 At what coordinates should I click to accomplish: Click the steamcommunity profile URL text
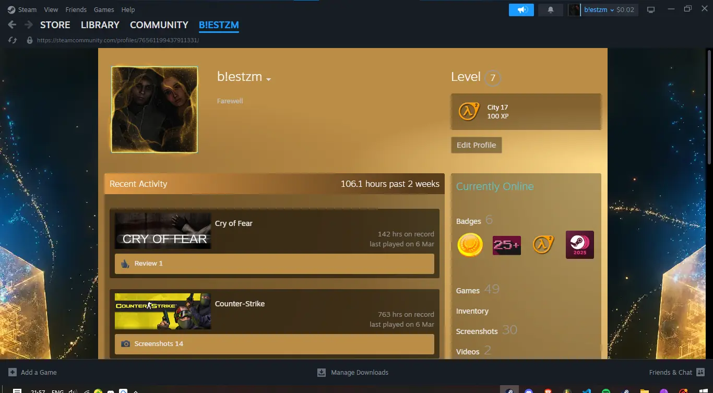pyautogui.click(x=118, y=40)
